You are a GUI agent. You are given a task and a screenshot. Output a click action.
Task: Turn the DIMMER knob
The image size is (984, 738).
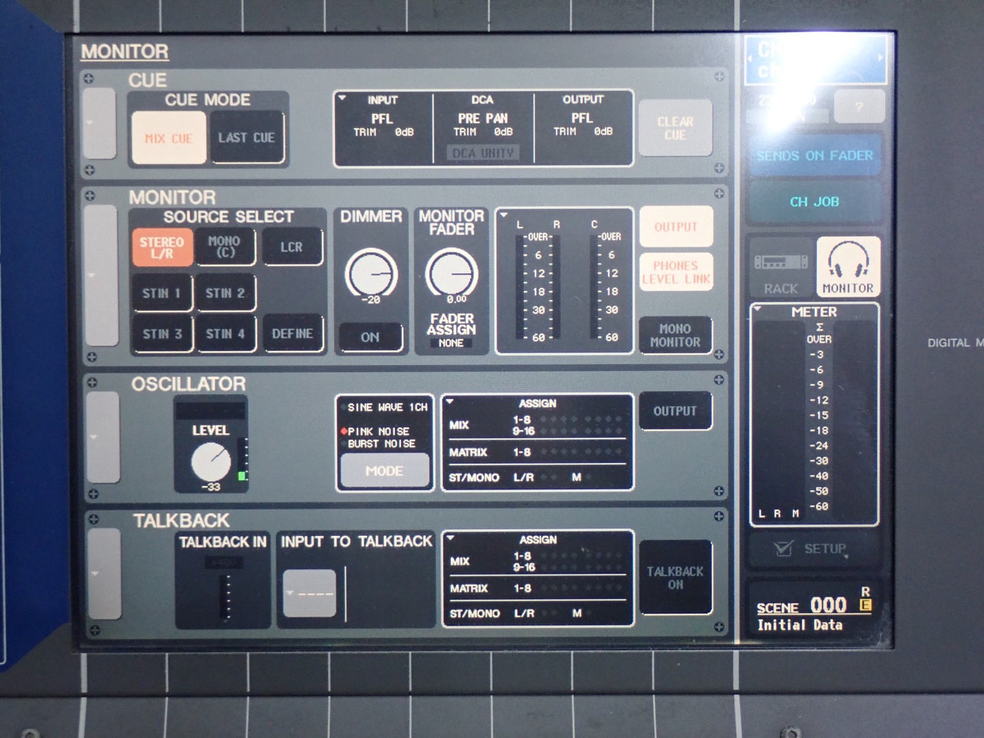click(371, 274)
